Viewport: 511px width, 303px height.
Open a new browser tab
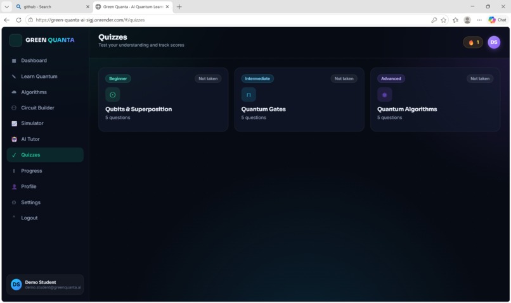(x=179, y=6)
